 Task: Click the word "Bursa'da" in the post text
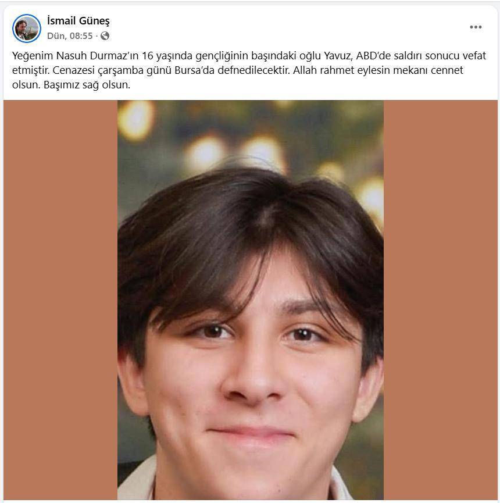click(195, 70)
